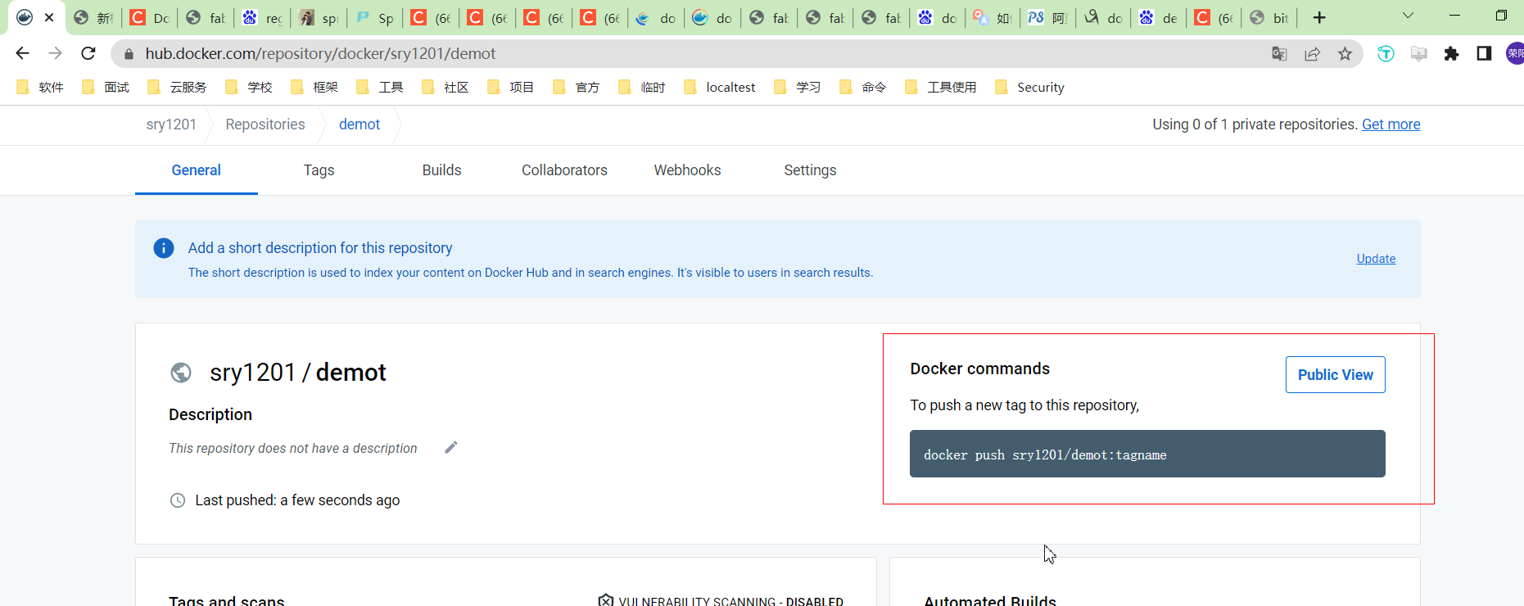1524x606 pixels.
Task: Toggle the browser side panel icon
Action: pyautogui.click(x=1484, y=53)
